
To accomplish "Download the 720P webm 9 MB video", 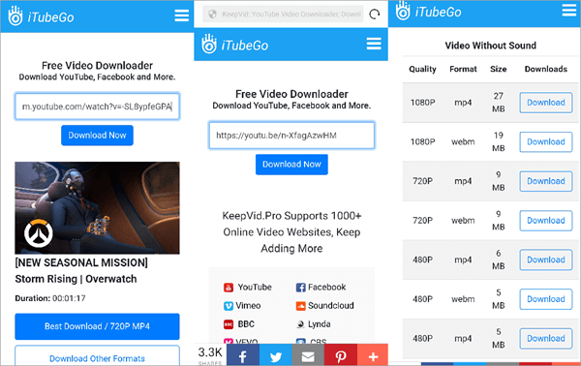I will click(x=546, y=221).
